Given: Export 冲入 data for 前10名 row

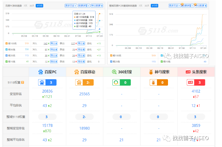Looking at the screenshot, I should (x=54, y=62).
